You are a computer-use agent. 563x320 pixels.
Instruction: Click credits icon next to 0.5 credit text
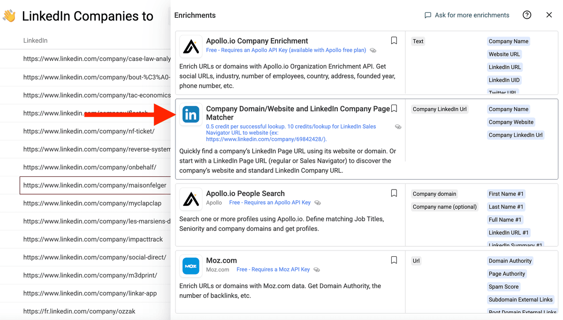398,127
